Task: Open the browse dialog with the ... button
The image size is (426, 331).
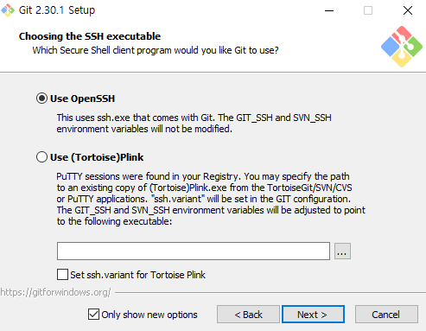Action: 342,251
